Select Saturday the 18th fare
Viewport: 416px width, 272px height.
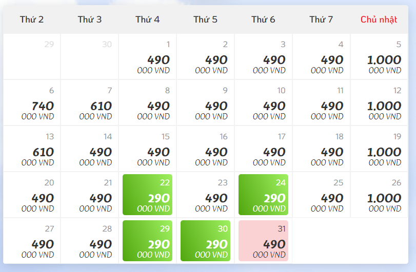tap(321, 149)
